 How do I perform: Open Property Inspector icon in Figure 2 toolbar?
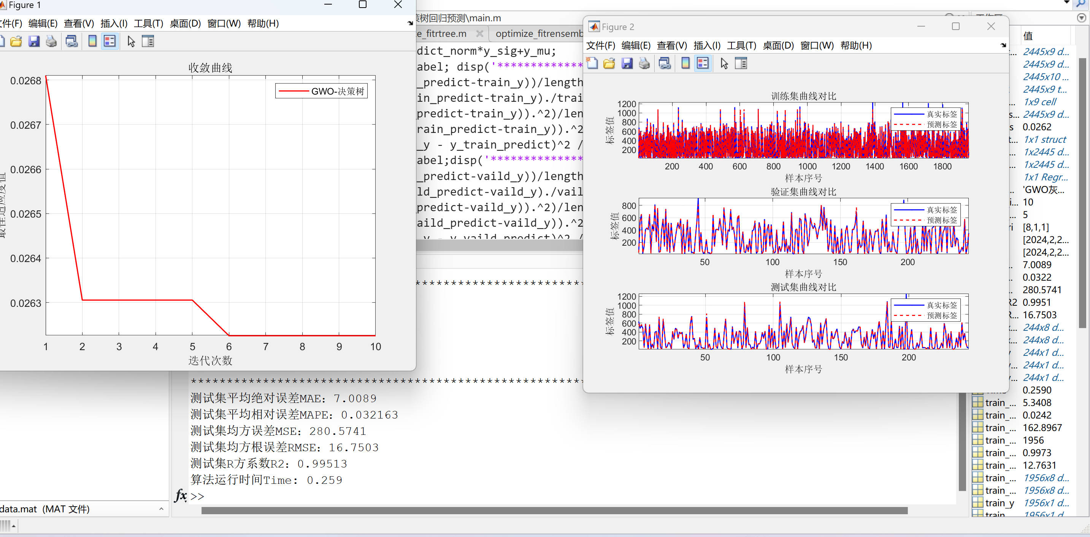[x=741, y=63]
